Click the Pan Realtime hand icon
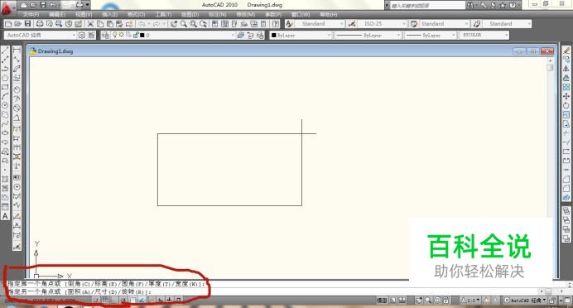This screenshot has width=573, height=308. tap(174, 24)
